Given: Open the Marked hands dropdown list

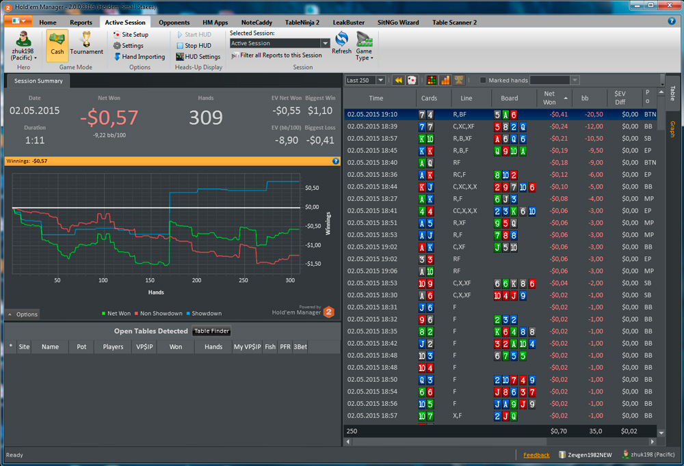Looking at the screenshot, I should 575,80.
